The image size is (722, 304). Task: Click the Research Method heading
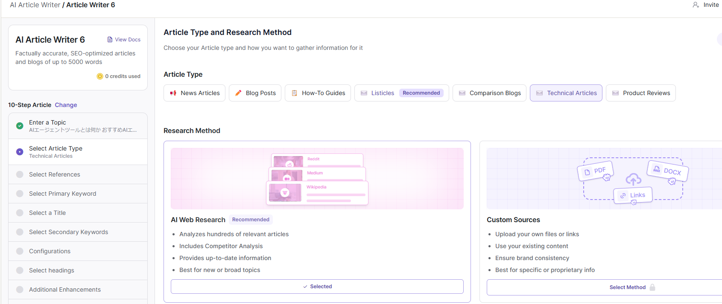pos(192,130)
